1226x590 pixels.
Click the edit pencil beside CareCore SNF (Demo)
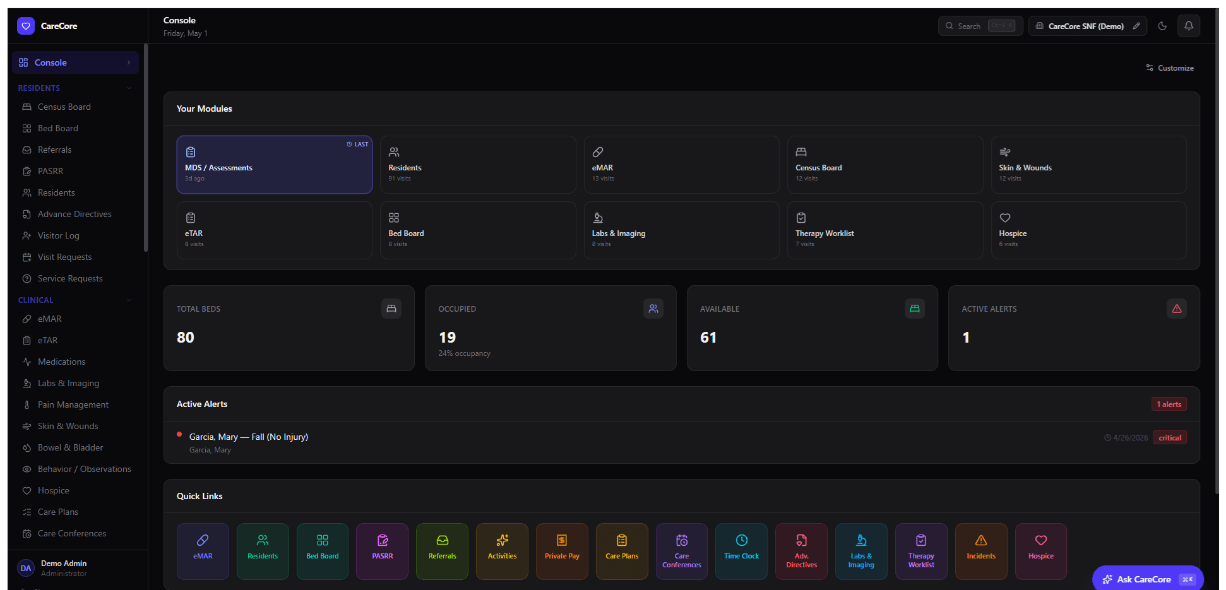(1136, 26)
